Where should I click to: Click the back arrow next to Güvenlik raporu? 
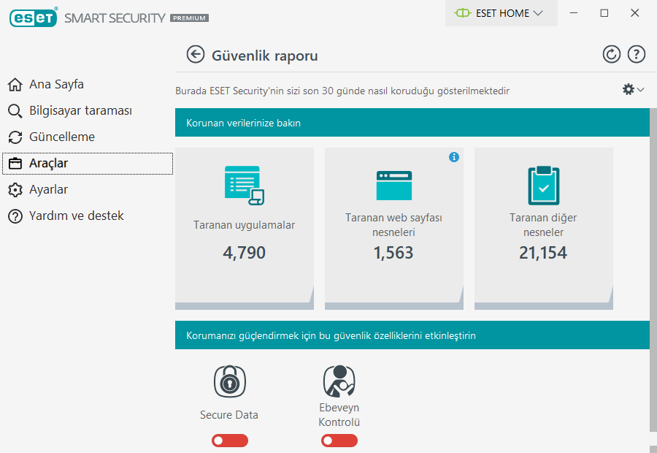pyautogui.click(x=196, y=55)
